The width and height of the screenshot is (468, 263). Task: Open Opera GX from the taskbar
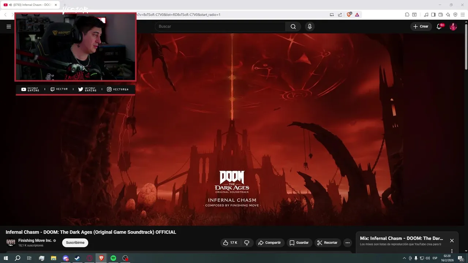tap(90, 258)
